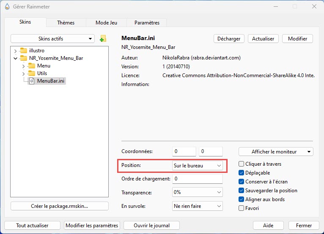Uncheck the Déplaçable checkbox
Viewport: 324px width, 234px height.
pos(241,173)
